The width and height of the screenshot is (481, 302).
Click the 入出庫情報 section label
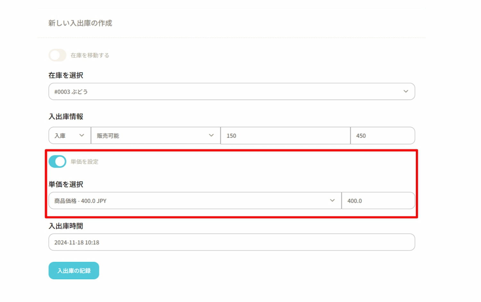tap(66, 116)
